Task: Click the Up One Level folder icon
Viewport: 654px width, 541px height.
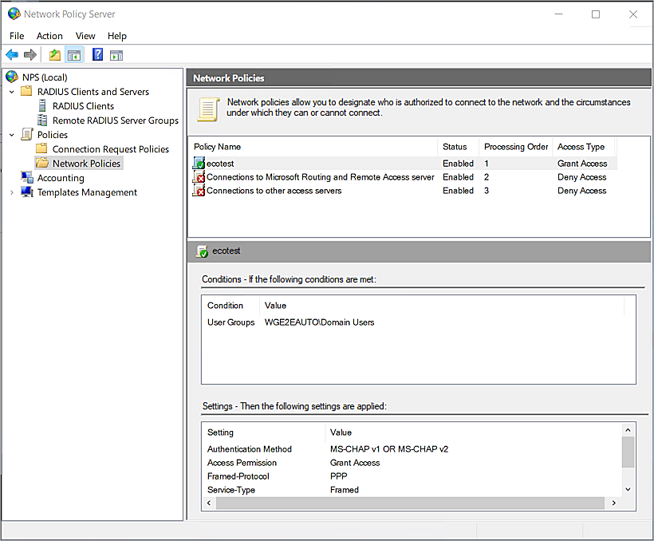Action: pyautogui.click(x=54, y=55)
